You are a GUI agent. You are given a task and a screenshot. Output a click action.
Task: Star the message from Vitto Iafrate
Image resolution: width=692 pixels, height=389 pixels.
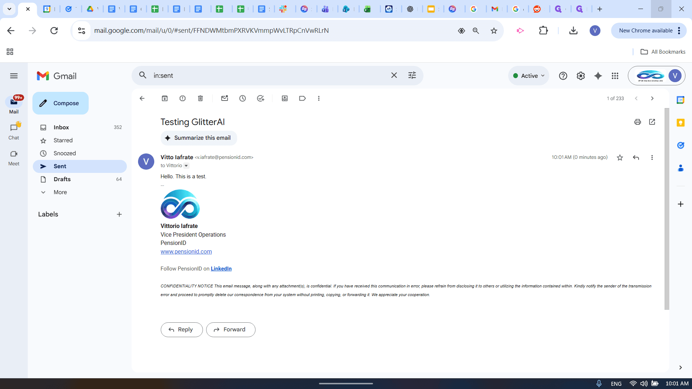tap(620, 157)
